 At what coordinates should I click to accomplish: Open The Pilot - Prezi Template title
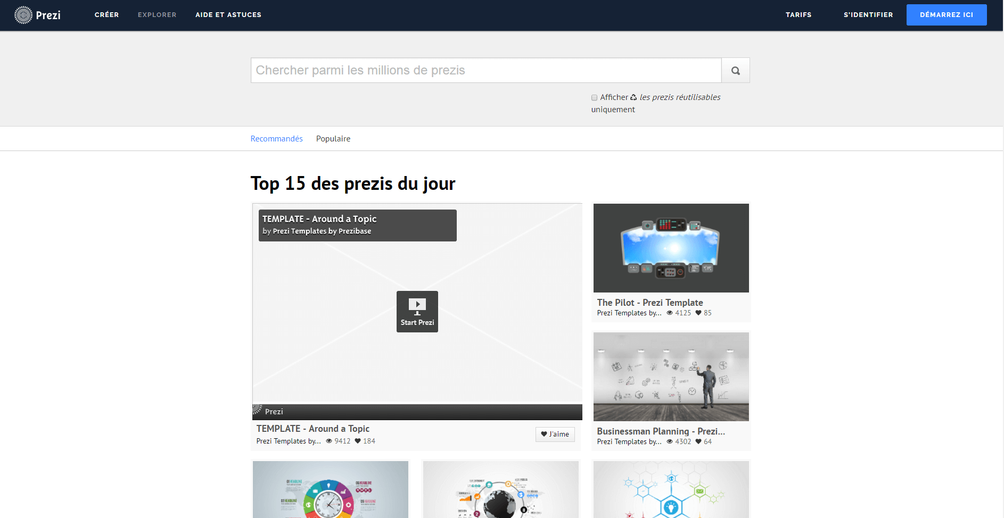point(650,303)
